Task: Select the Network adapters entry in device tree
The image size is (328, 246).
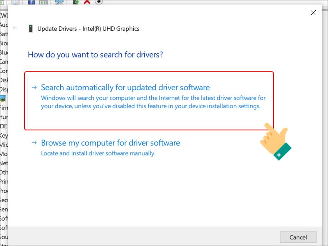Action: point(3,163)
